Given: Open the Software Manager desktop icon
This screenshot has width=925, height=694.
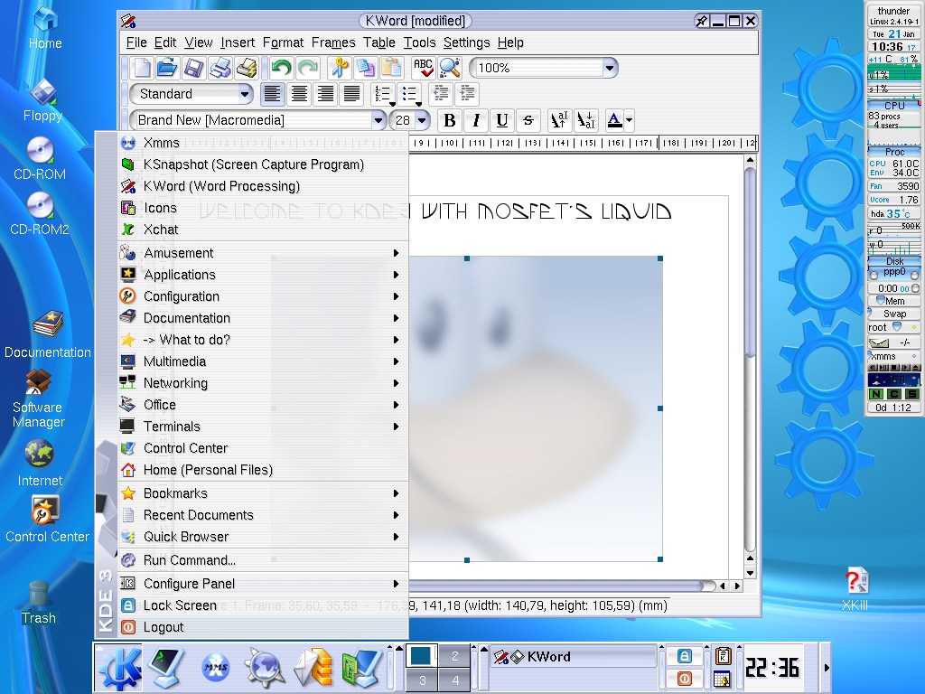Looking at the screenshot, I should [38, 399].
